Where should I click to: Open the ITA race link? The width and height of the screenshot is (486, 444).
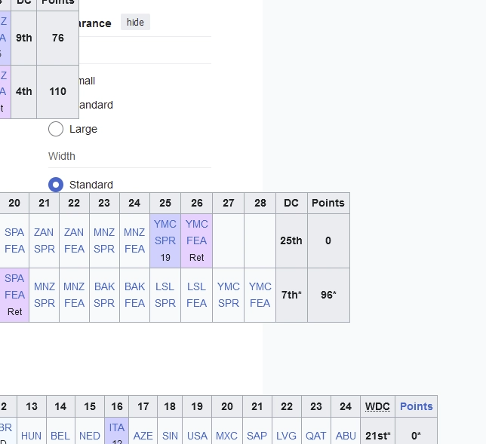tap(117, 427)
